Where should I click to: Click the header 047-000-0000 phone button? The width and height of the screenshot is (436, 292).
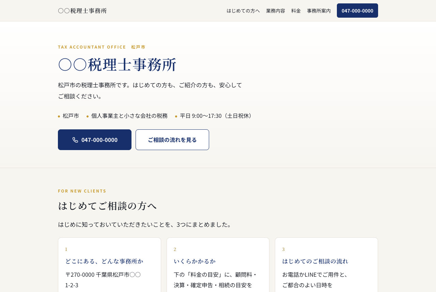point(357,11)
